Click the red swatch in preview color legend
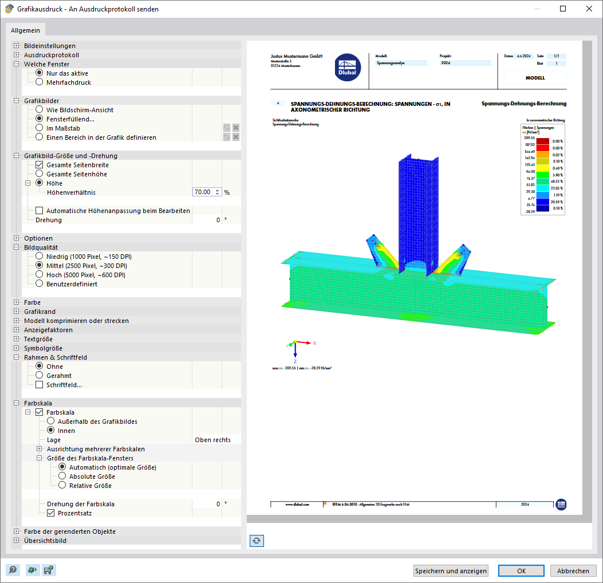Screen dimensions: 603x583 (x=543, y=148)
